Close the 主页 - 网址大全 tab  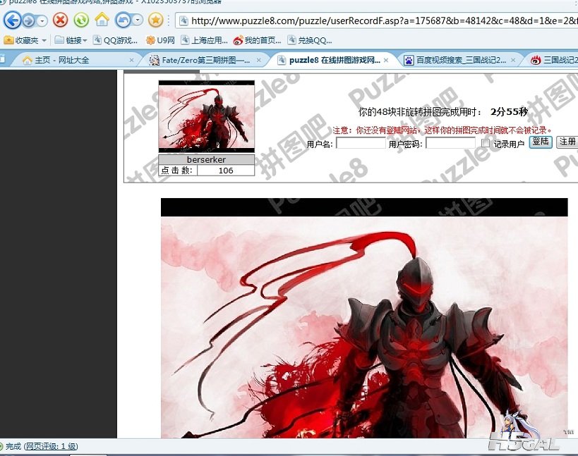[131, 60]
